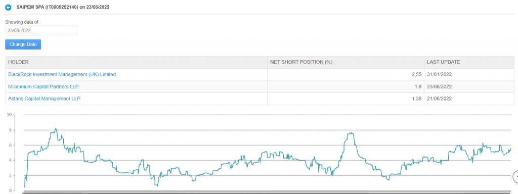Click the Change Date button
The width and height of the screenshot is (518, 194).
point(23,44)
